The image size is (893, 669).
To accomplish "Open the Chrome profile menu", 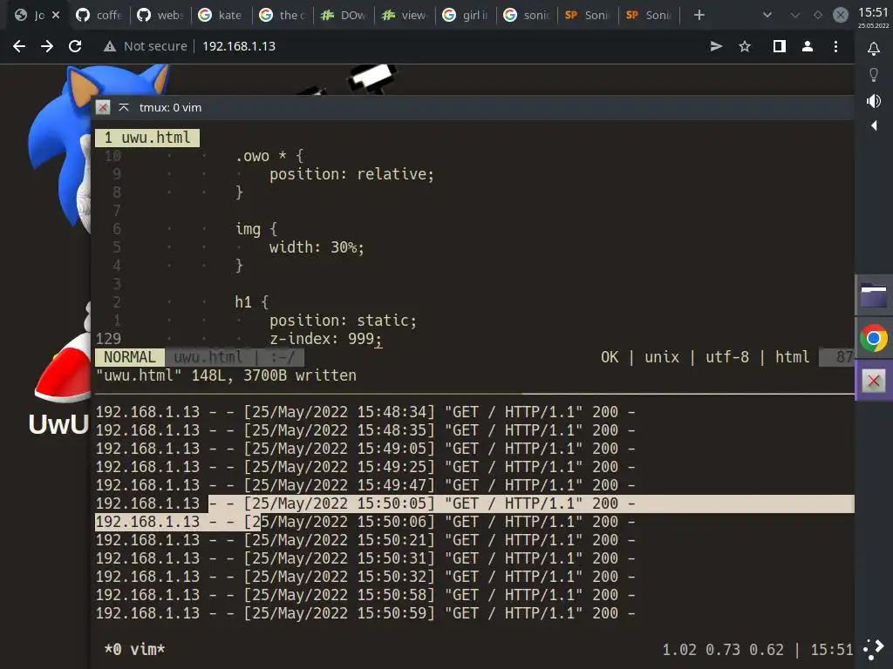I will (807, 46).
